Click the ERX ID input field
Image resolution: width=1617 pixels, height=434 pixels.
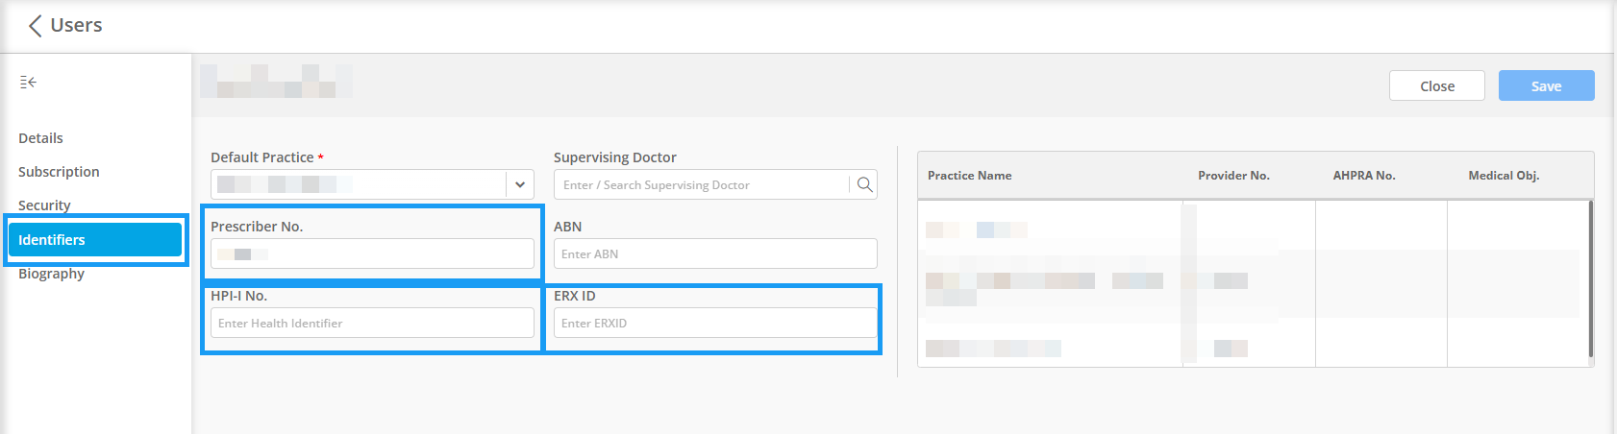tap(715, 323)
